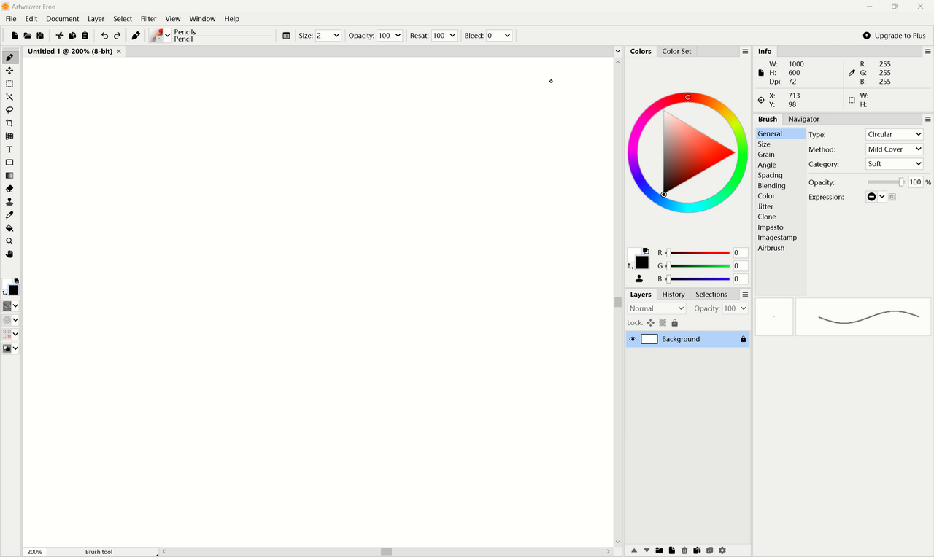Select the Text tool

coord(9,149)
